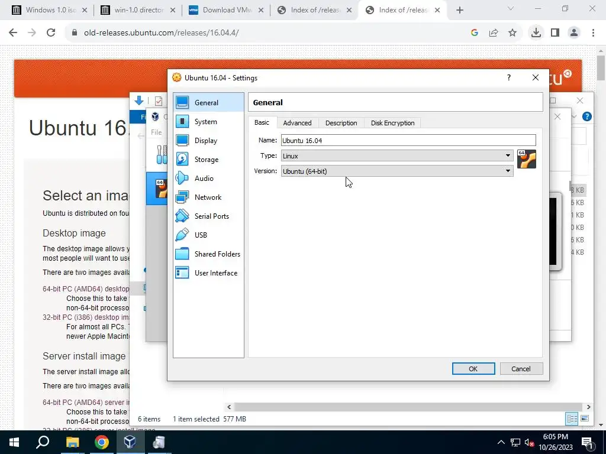Switch to Windows 1.0 iso browser tab
The width and height of the screenshot is (606, 454).
pyautogui.click(x=50, y=10)
